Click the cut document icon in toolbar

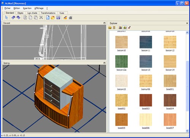pos(25,17)
